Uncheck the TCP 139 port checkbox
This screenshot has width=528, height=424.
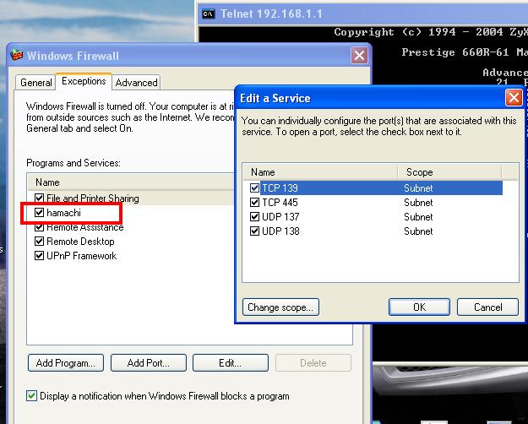254,188
